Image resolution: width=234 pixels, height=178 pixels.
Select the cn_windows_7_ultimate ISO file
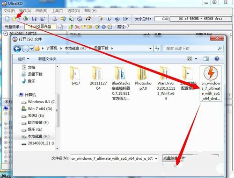[x=211, y=84]
